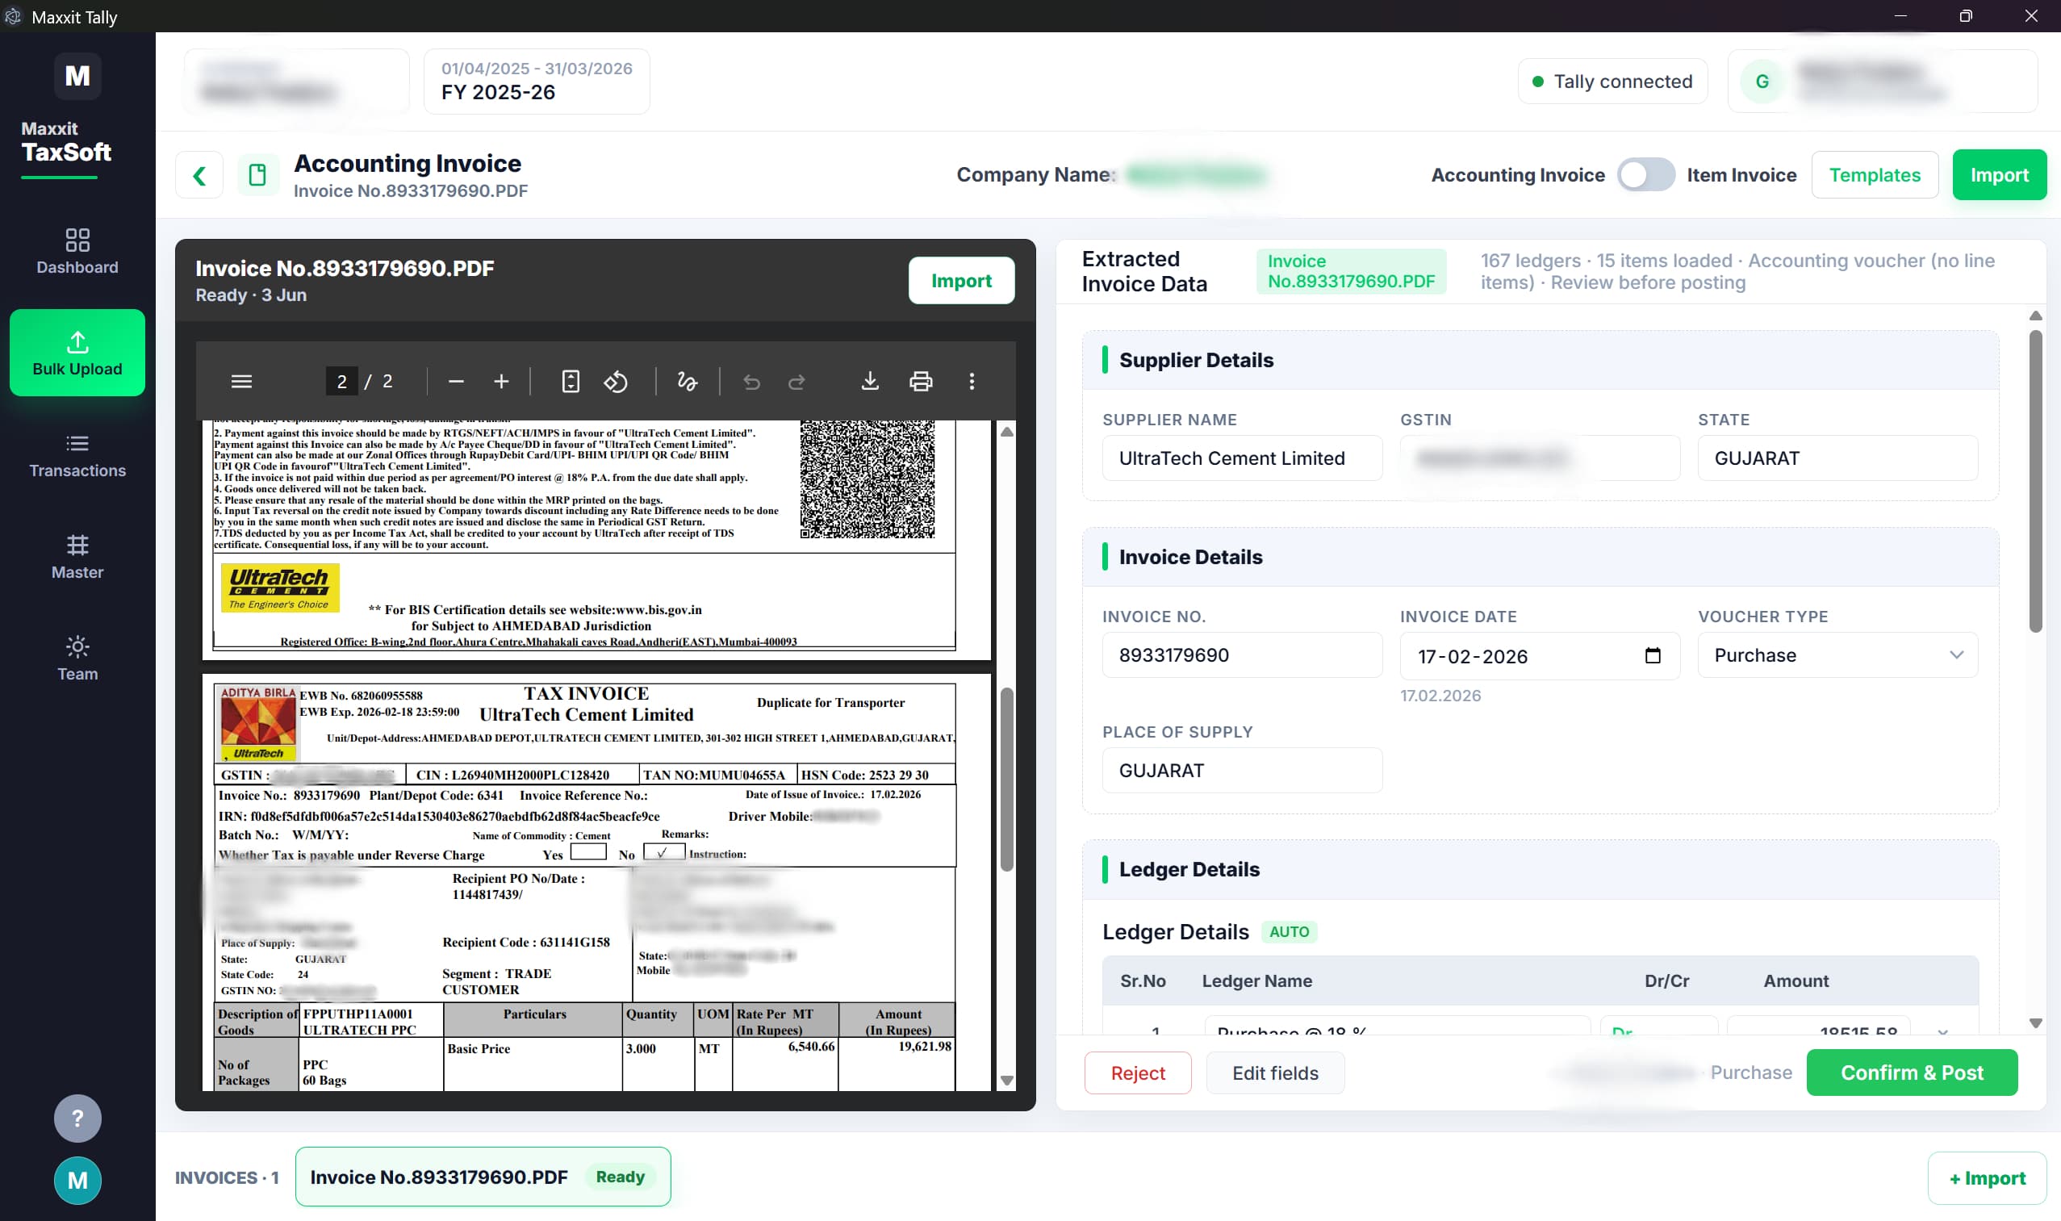Click the Invoice Date field 17-02-2026

click(x=1540, y=656)
